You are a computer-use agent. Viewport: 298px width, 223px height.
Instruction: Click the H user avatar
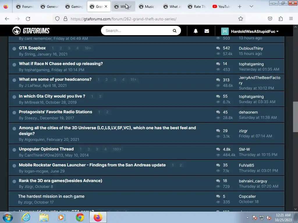[x=225, y=31]
